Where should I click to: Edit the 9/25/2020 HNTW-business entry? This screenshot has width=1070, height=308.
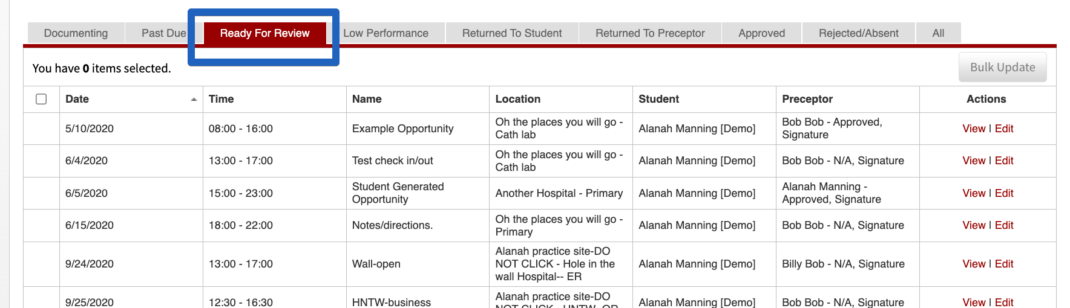point(1004,302)
